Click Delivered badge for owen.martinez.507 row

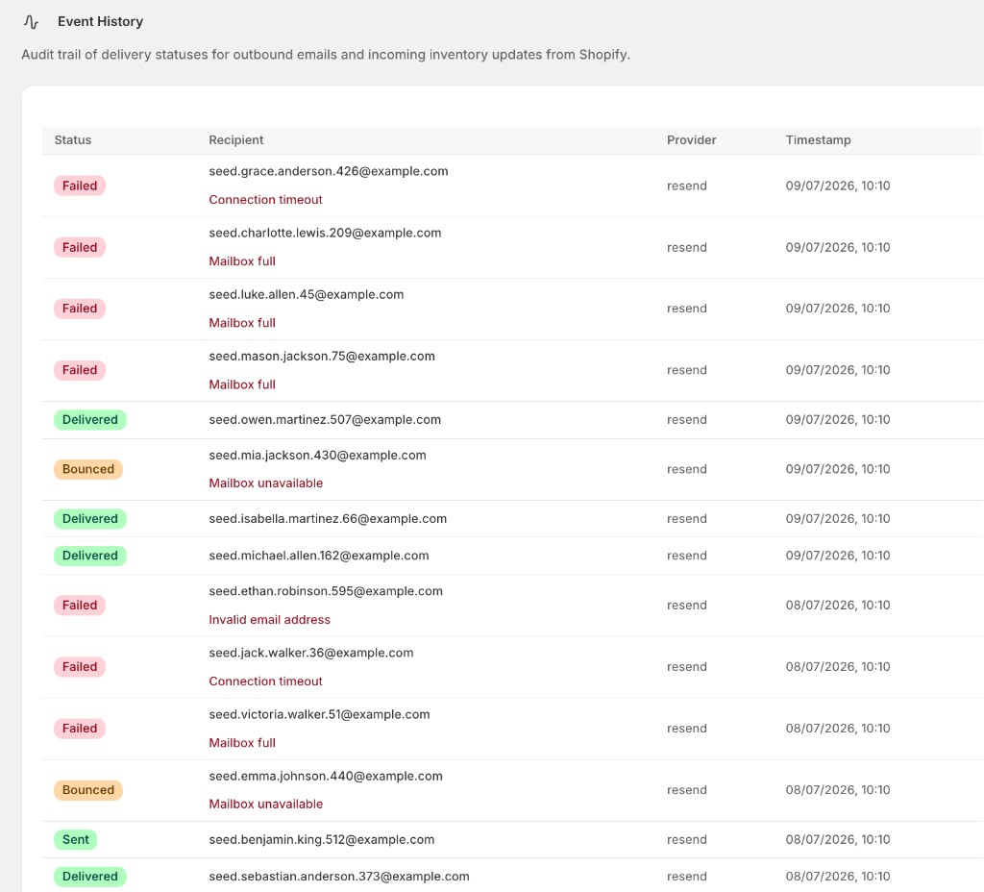click(x=90, y=419)
